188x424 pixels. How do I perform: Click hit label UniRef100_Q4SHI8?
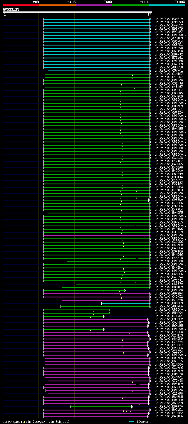pos(169,258)
